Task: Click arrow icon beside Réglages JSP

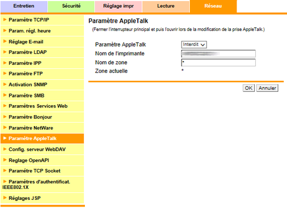Action: coord(5,198)
